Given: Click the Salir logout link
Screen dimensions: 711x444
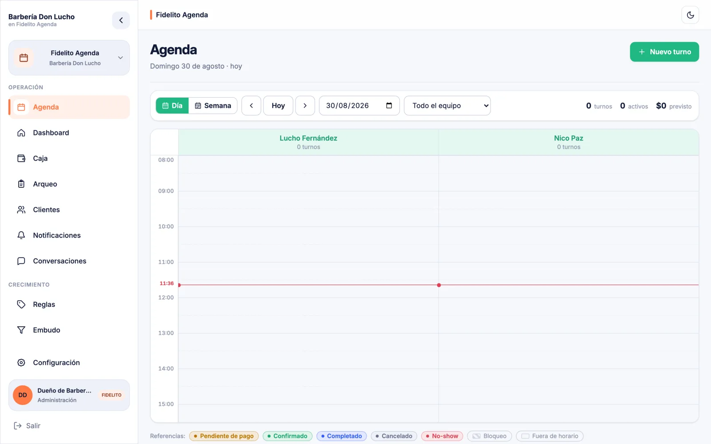Looking at the screenshot, I should [x=27, y=426].
